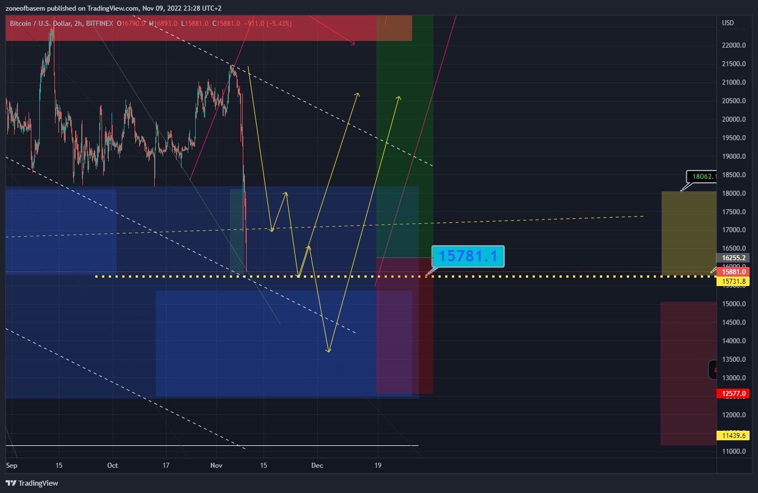This screenshot has width=758, height=493.
Task: Click the 15731.8 yellow price axis tag
Action: pyautogui.click(x=733, y=281)
